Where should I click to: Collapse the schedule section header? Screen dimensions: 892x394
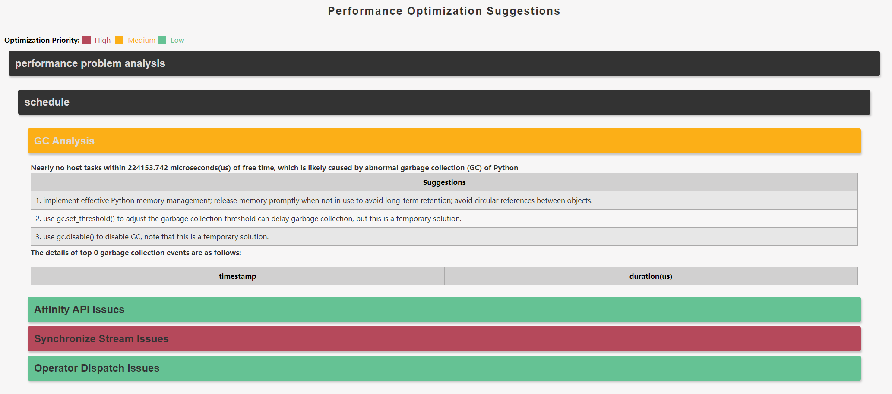pyautogui.click(x=444, y=102)
